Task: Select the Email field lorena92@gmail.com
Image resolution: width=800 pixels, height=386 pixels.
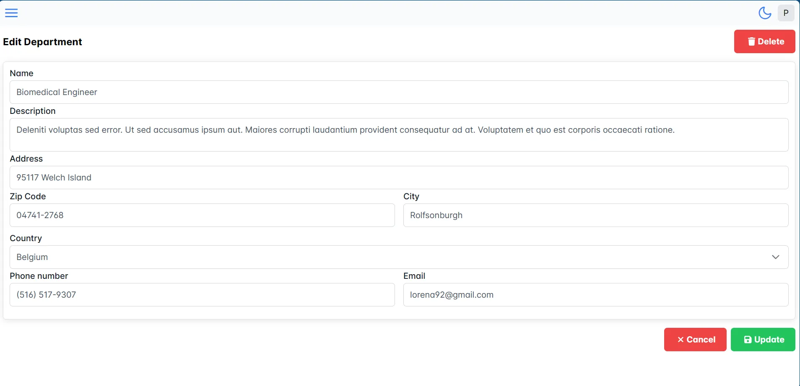Action: pyautogui.click(x=595, y=295)
